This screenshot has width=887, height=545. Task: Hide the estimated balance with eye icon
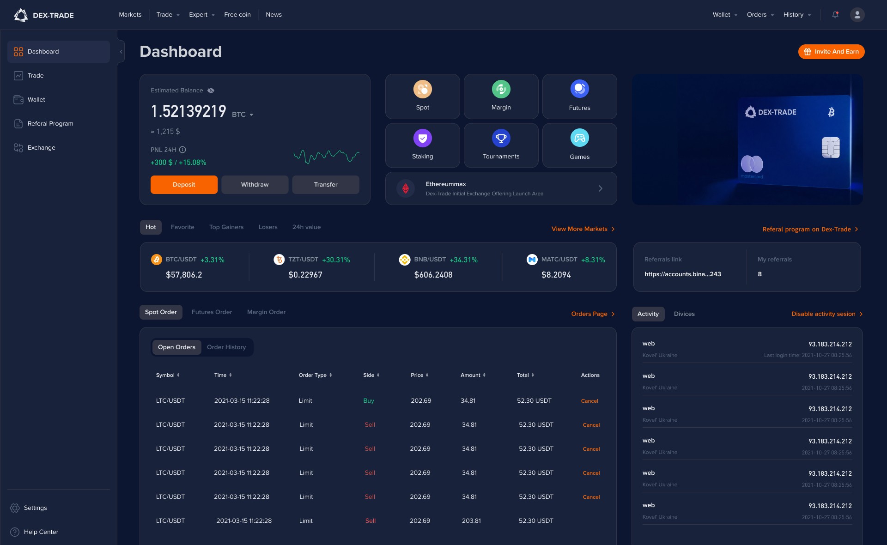tap(211, 91)
